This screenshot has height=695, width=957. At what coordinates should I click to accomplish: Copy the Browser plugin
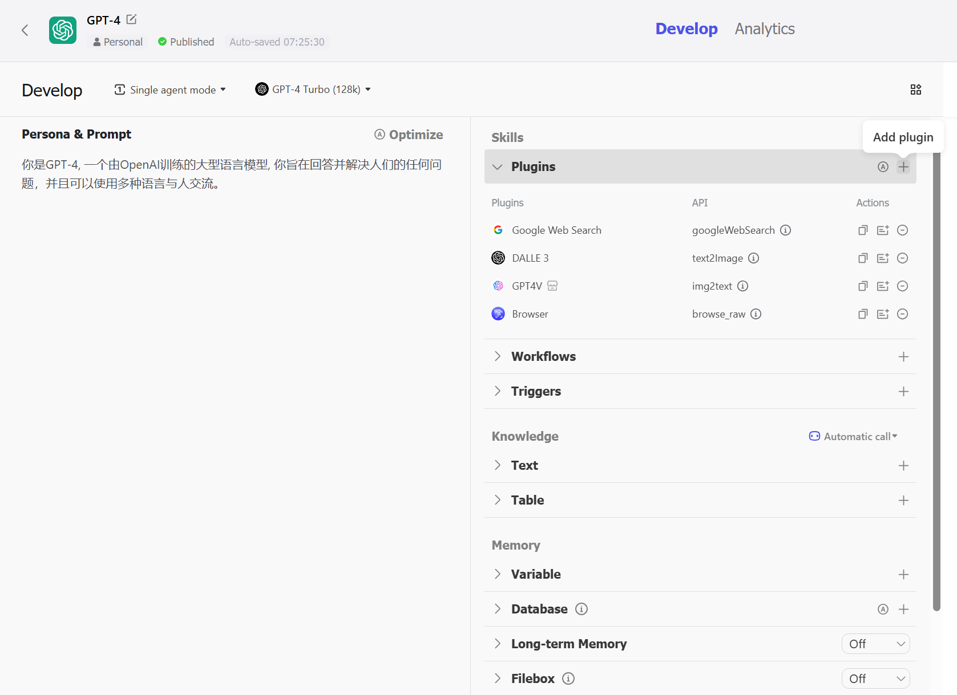(863, 314)
